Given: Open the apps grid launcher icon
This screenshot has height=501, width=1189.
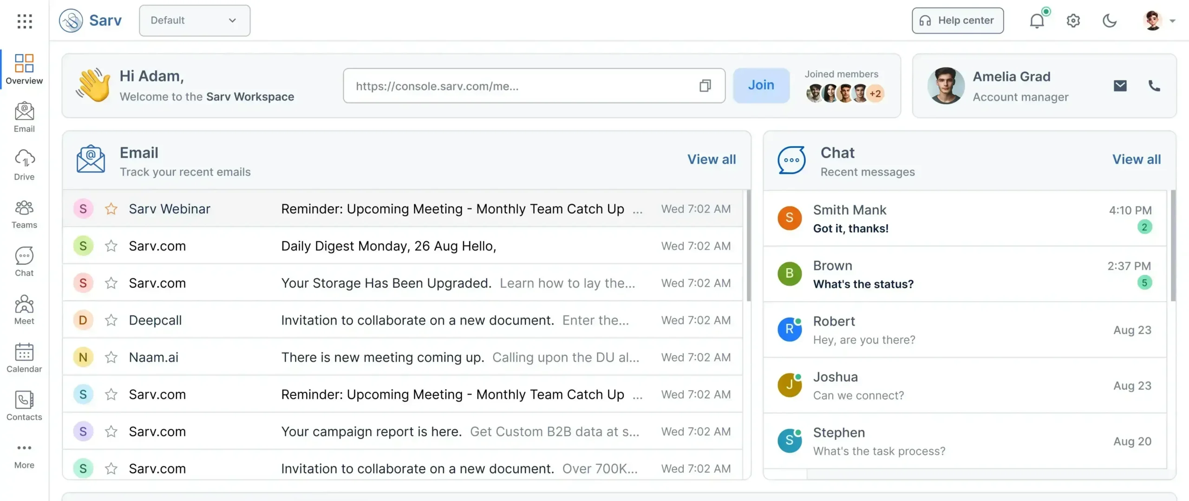Looking at the screenshot, I should coord(25,21).
